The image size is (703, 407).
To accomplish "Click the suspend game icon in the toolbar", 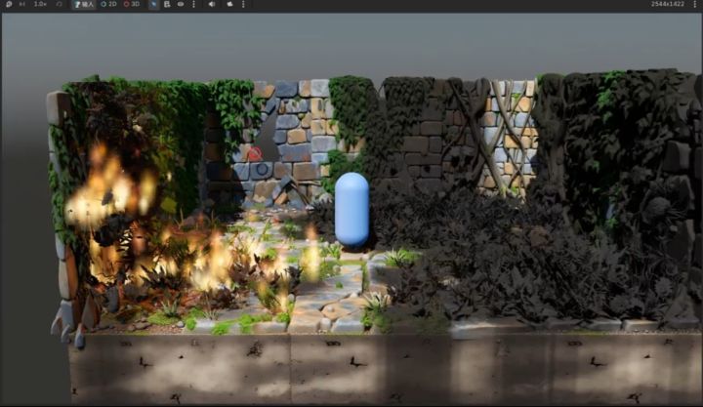I will click(x=9, y=4).
